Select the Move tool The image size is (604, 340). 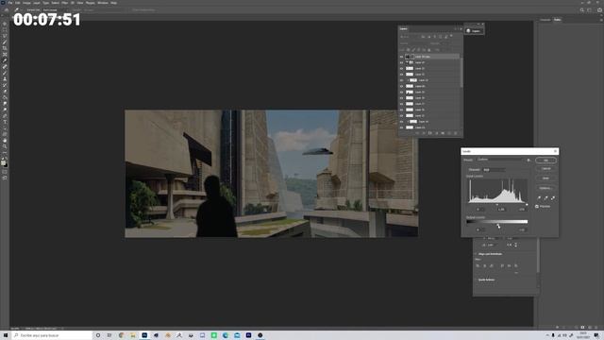5,24
